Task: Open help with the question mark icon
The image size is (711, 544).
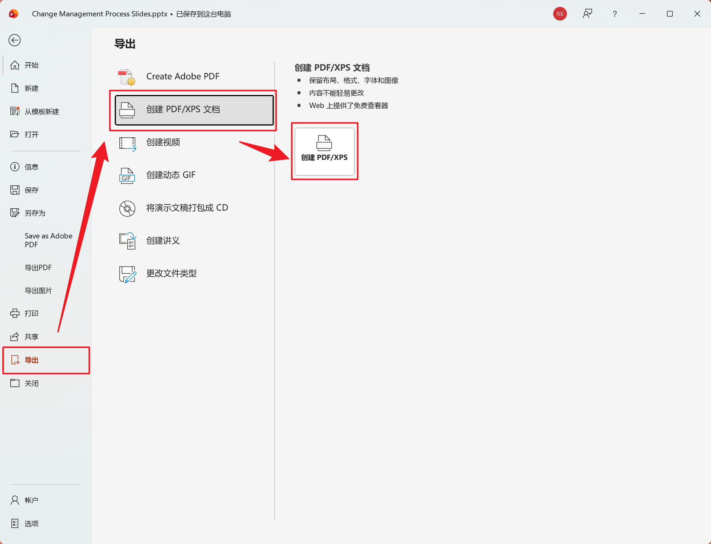Action: click(x=615, y=14)
